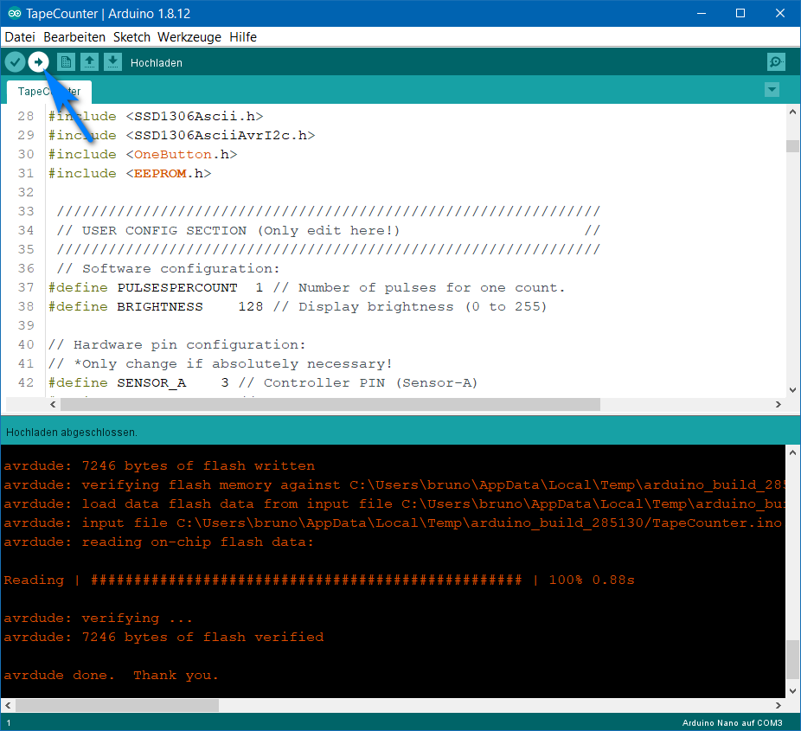This screenshot has height=731, width=801.
Task: Click 'avrdude: verifying ...' console line
Action: click(x=98, y=619)
